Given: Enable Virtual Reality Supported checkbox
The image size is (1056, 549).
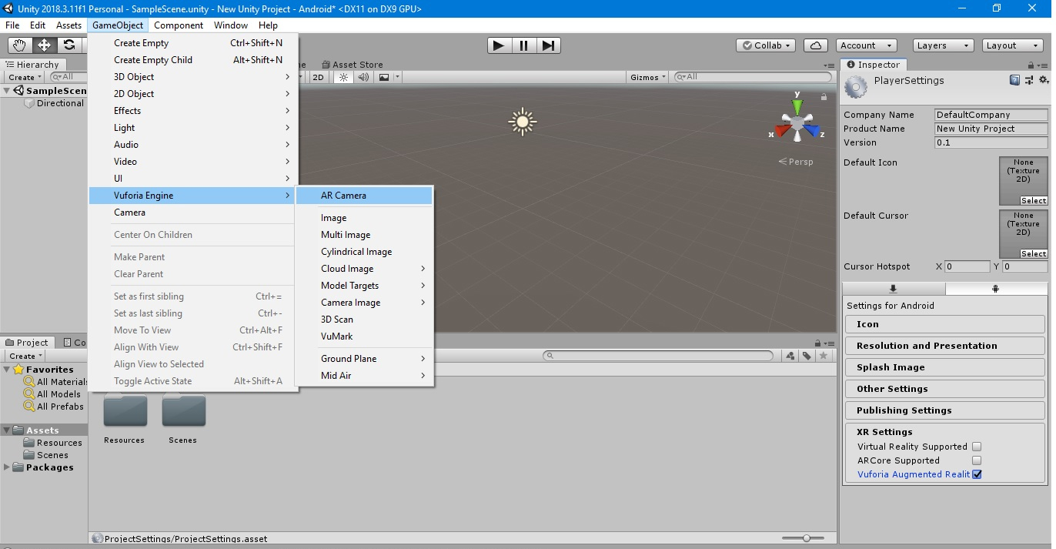Looking at the screenshot, I should click(977, 447).
